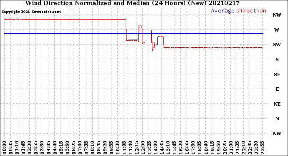This screenshot has width=288, height=156.
Task: Click the 08:45 time axis label
Action: tap(99, 148)
